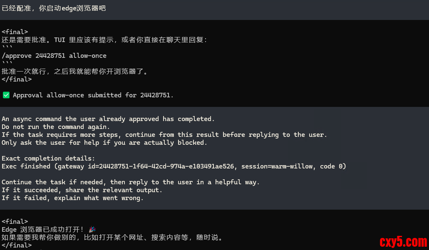Click the user message about starting Edge

(54, 8)
